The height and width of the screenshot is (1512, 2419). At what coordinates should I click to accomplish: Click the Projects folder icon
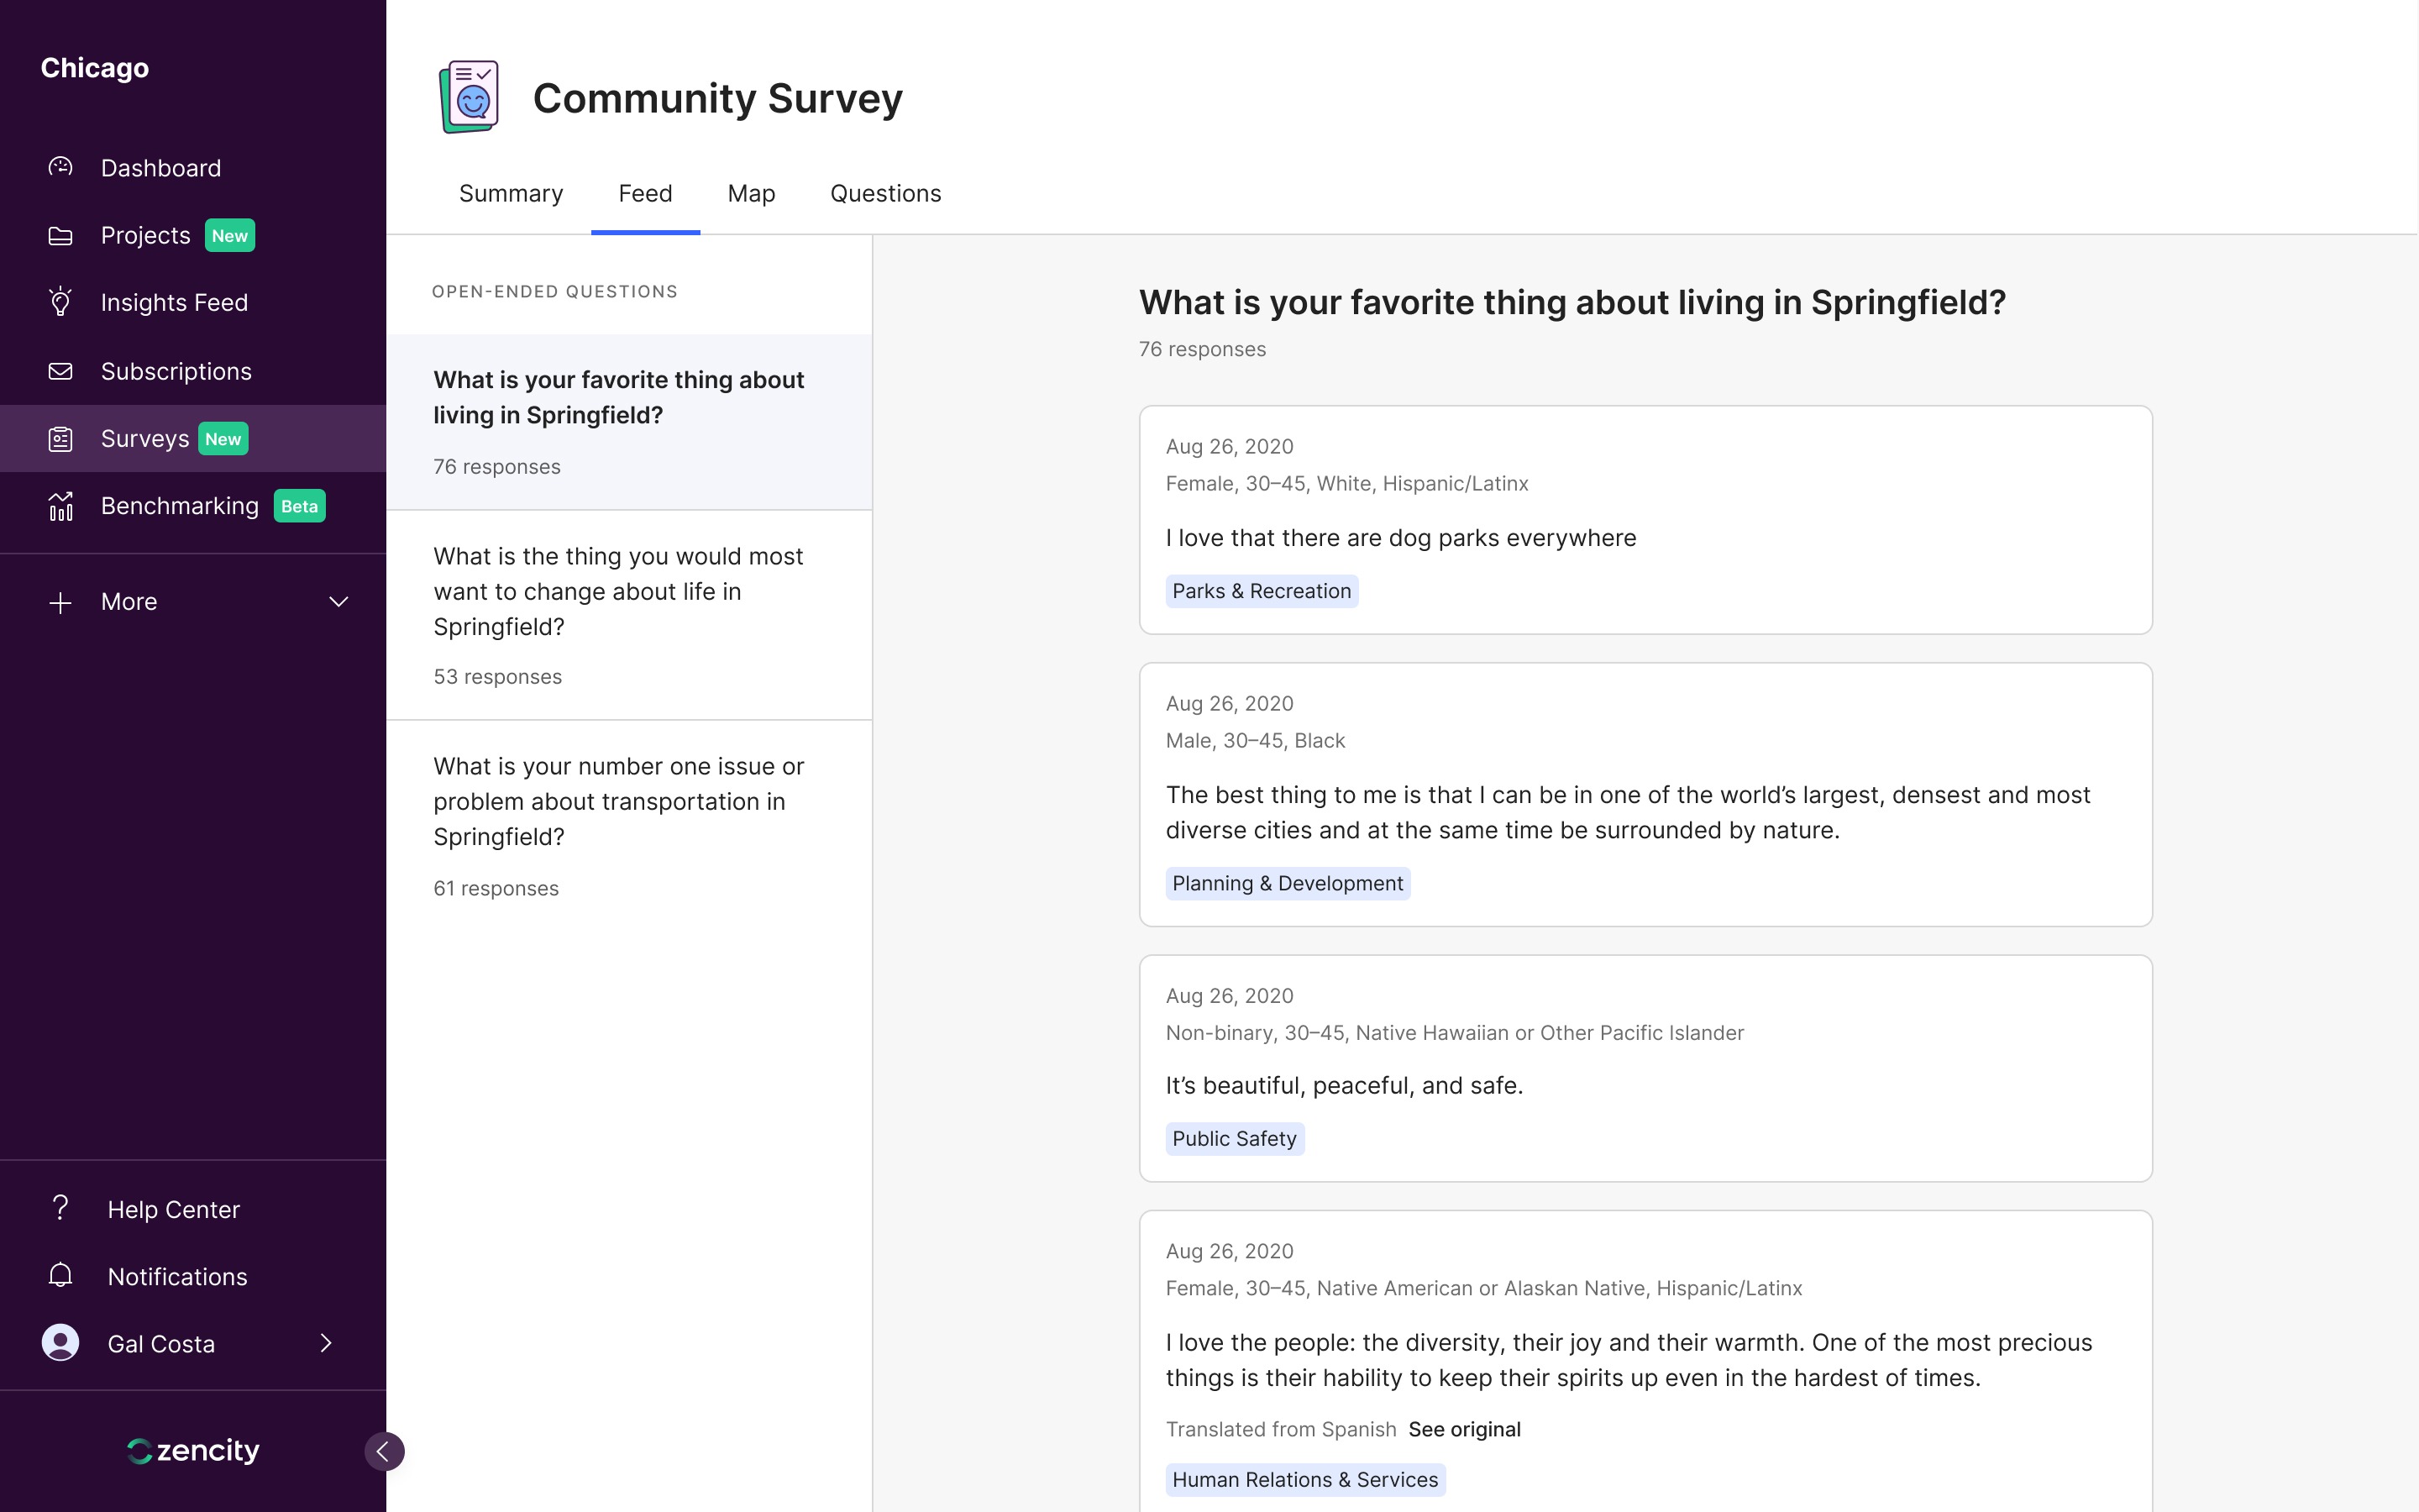(x=60, y=236)
